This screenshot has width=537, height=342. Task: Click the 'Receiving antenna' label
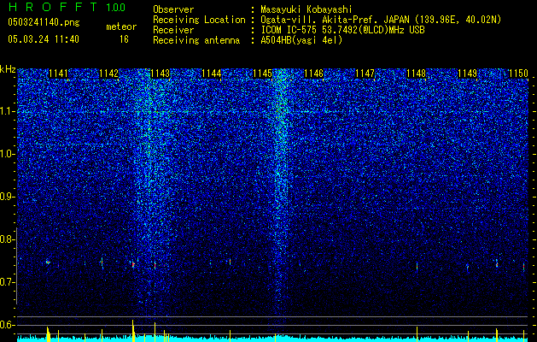click(196, 40)
